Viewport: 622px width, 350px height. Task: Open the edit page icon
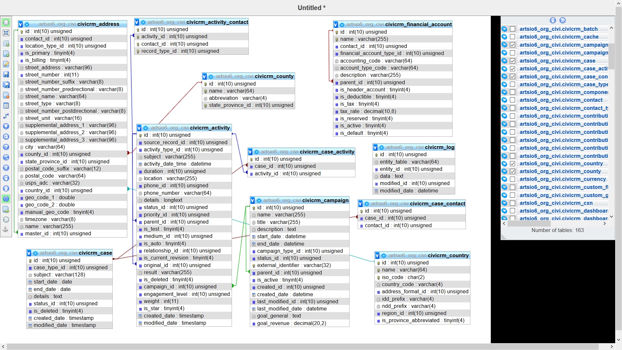click(x=6, y=64)
